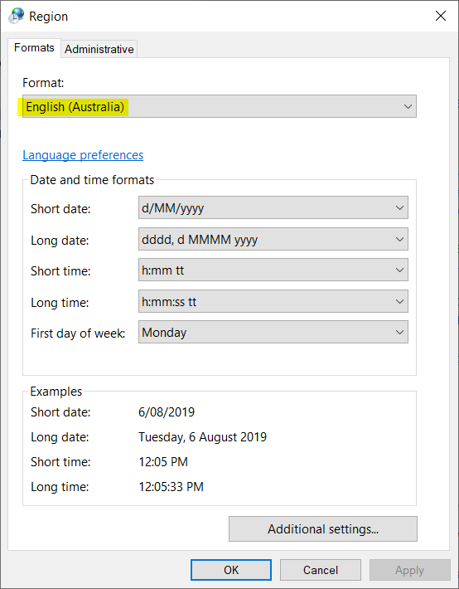Open Additional settings
The height and width of the screenshot is (589, 459).
click(323, 529)
